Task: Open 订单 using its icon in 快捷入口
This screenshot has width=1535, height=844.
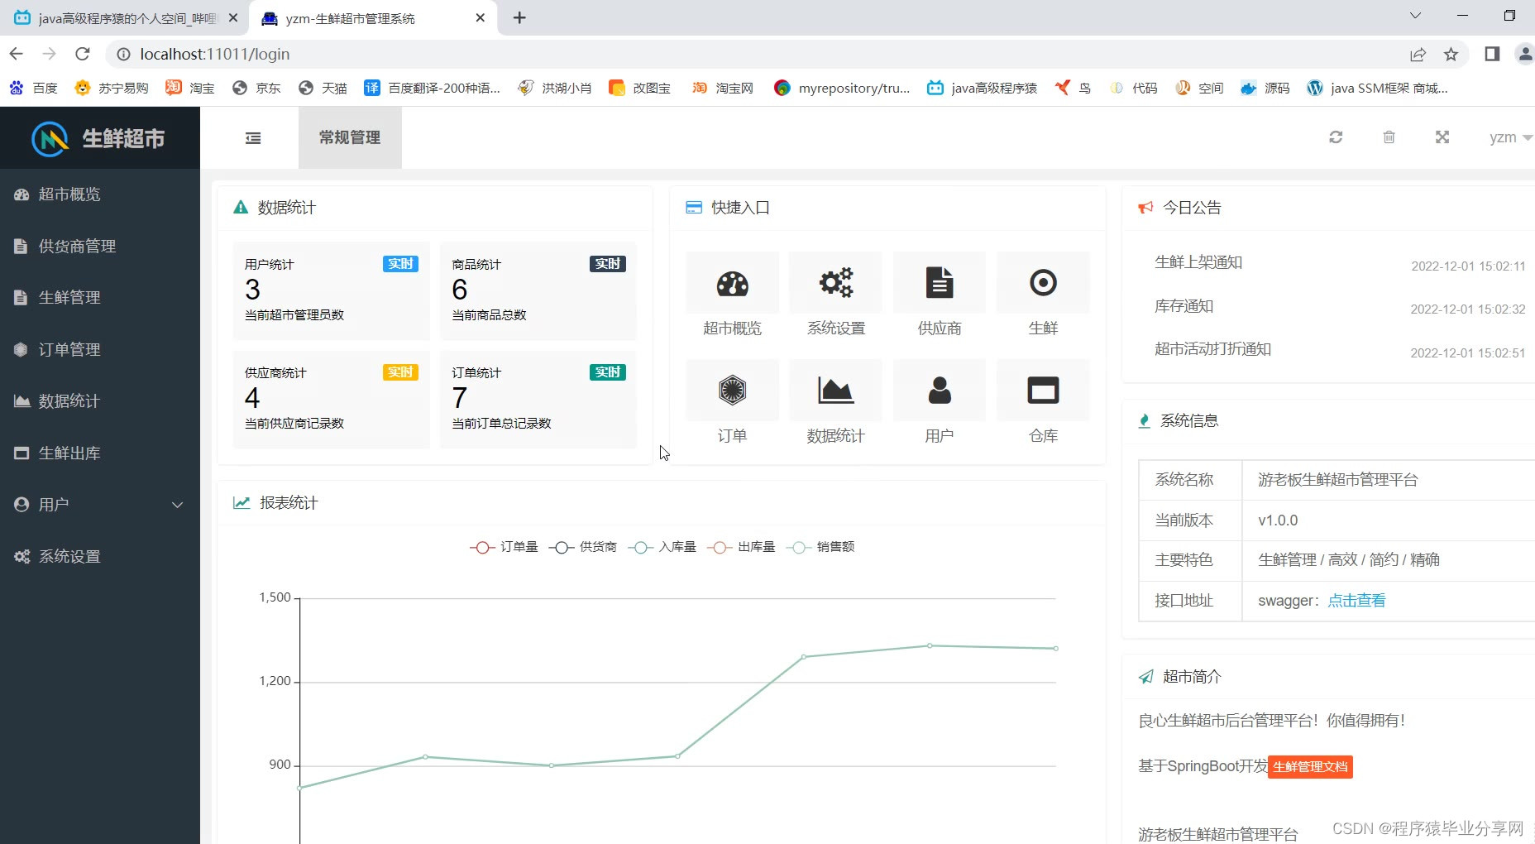Action: pyautogui.click(x=731, y=390)
